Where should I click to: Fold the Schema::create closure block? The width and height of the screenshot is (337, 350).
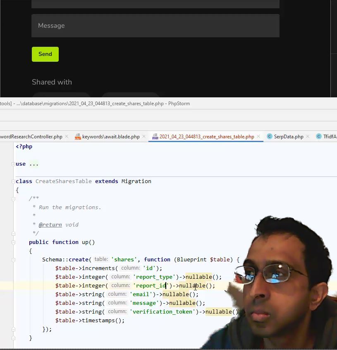[13, 260]
